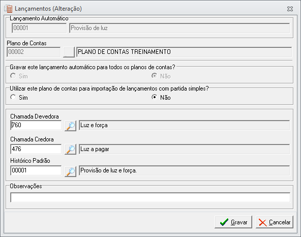301x237 pixels.
Task: Click the PLANO DE CONTAS TREINAMENTO field
Action: [184, 52]
